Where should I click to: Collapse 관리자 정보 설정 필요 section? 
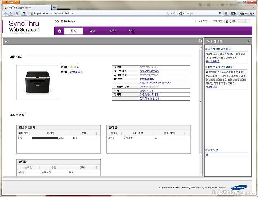pyautogui.click(x=206, y=49)
